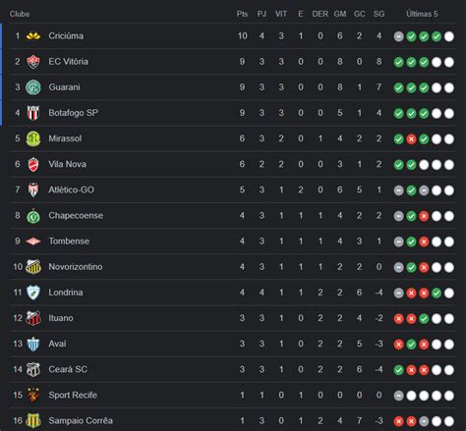Click the Últimas 5 column header
The width and height of the screenshot is (466, 431).
pyautogui.click(x=422, y=14)
